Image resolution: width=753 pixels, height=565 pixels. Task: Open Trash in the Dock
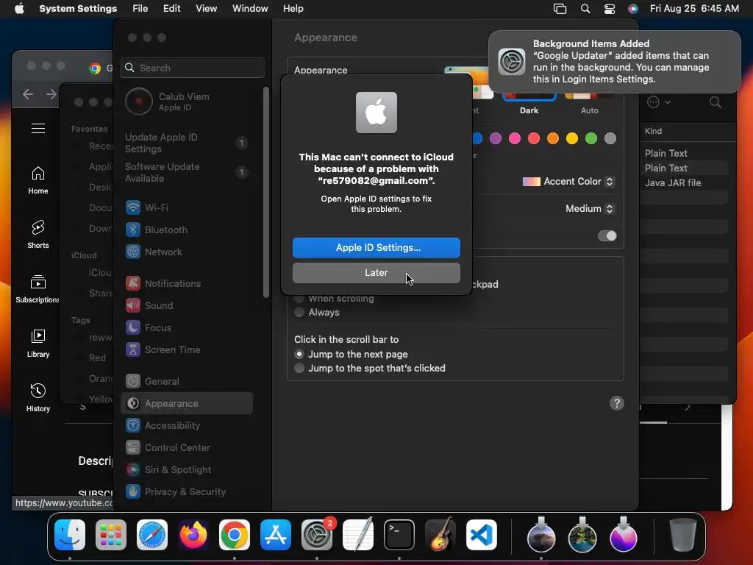pyautogui.click(x=682, y=535)
